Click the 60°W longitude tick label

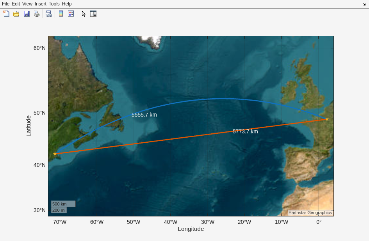point(97,222)
